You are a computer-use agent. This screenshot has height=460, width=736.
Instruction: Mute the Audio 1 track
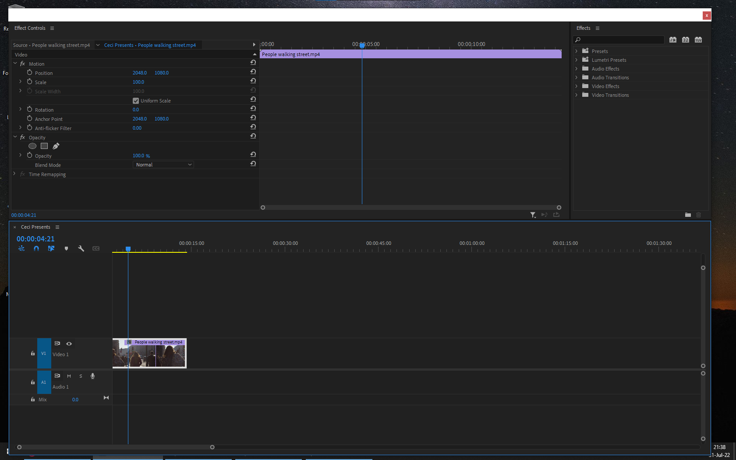click(x=68, y=376)
